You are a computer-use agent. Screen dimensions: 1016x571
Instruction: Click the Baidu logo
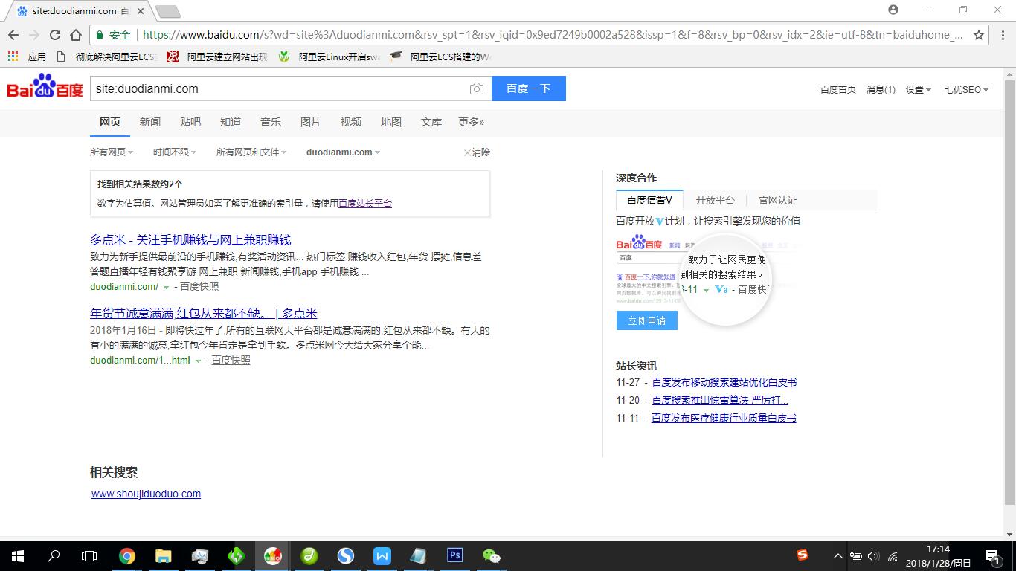click(x=45, y=87)
